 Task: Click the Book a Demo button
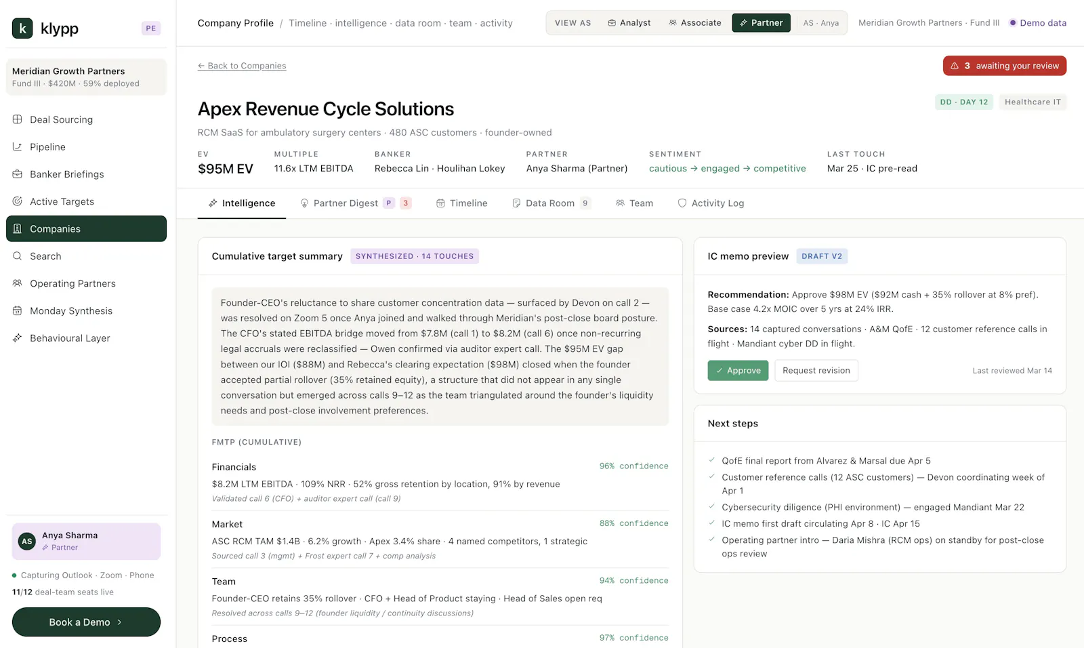pyautogui.click(x=86, y=622)
